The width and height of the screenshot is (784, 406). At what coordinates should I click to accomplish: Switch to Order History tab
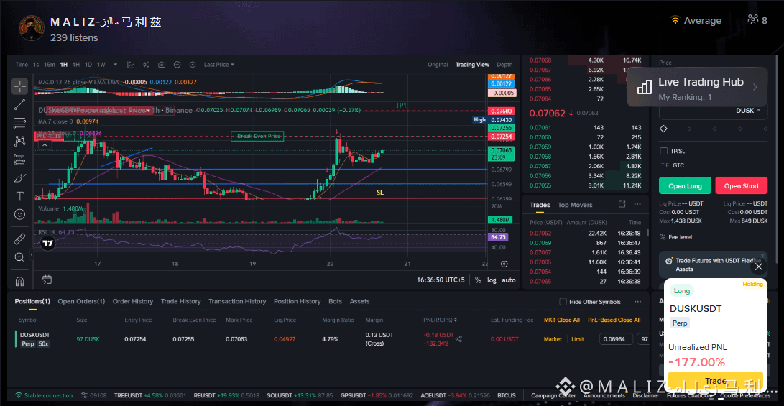[132, 302]
